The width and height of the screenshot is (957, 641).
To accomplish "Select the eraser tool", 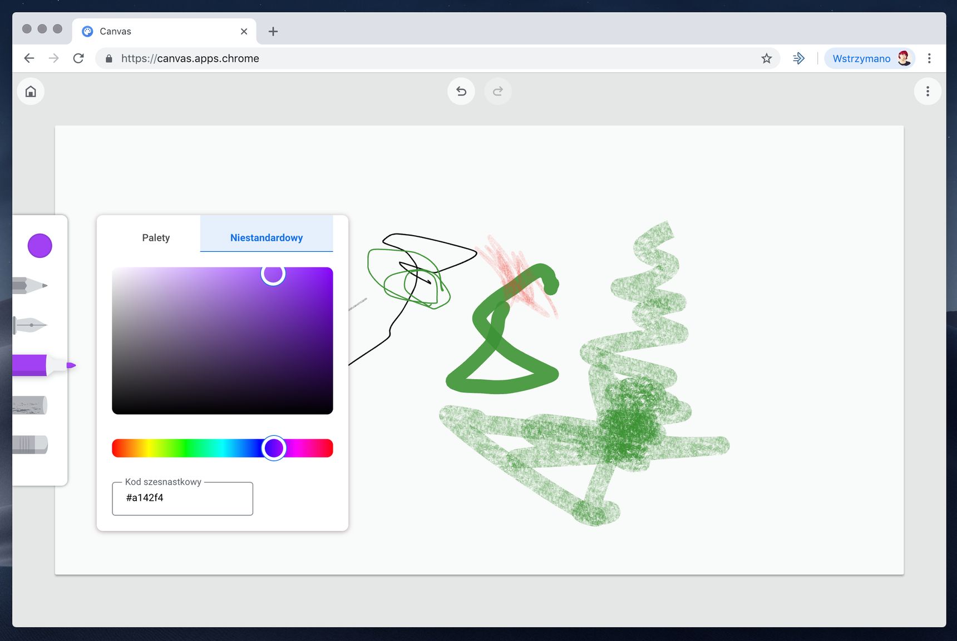I will 30,444.
